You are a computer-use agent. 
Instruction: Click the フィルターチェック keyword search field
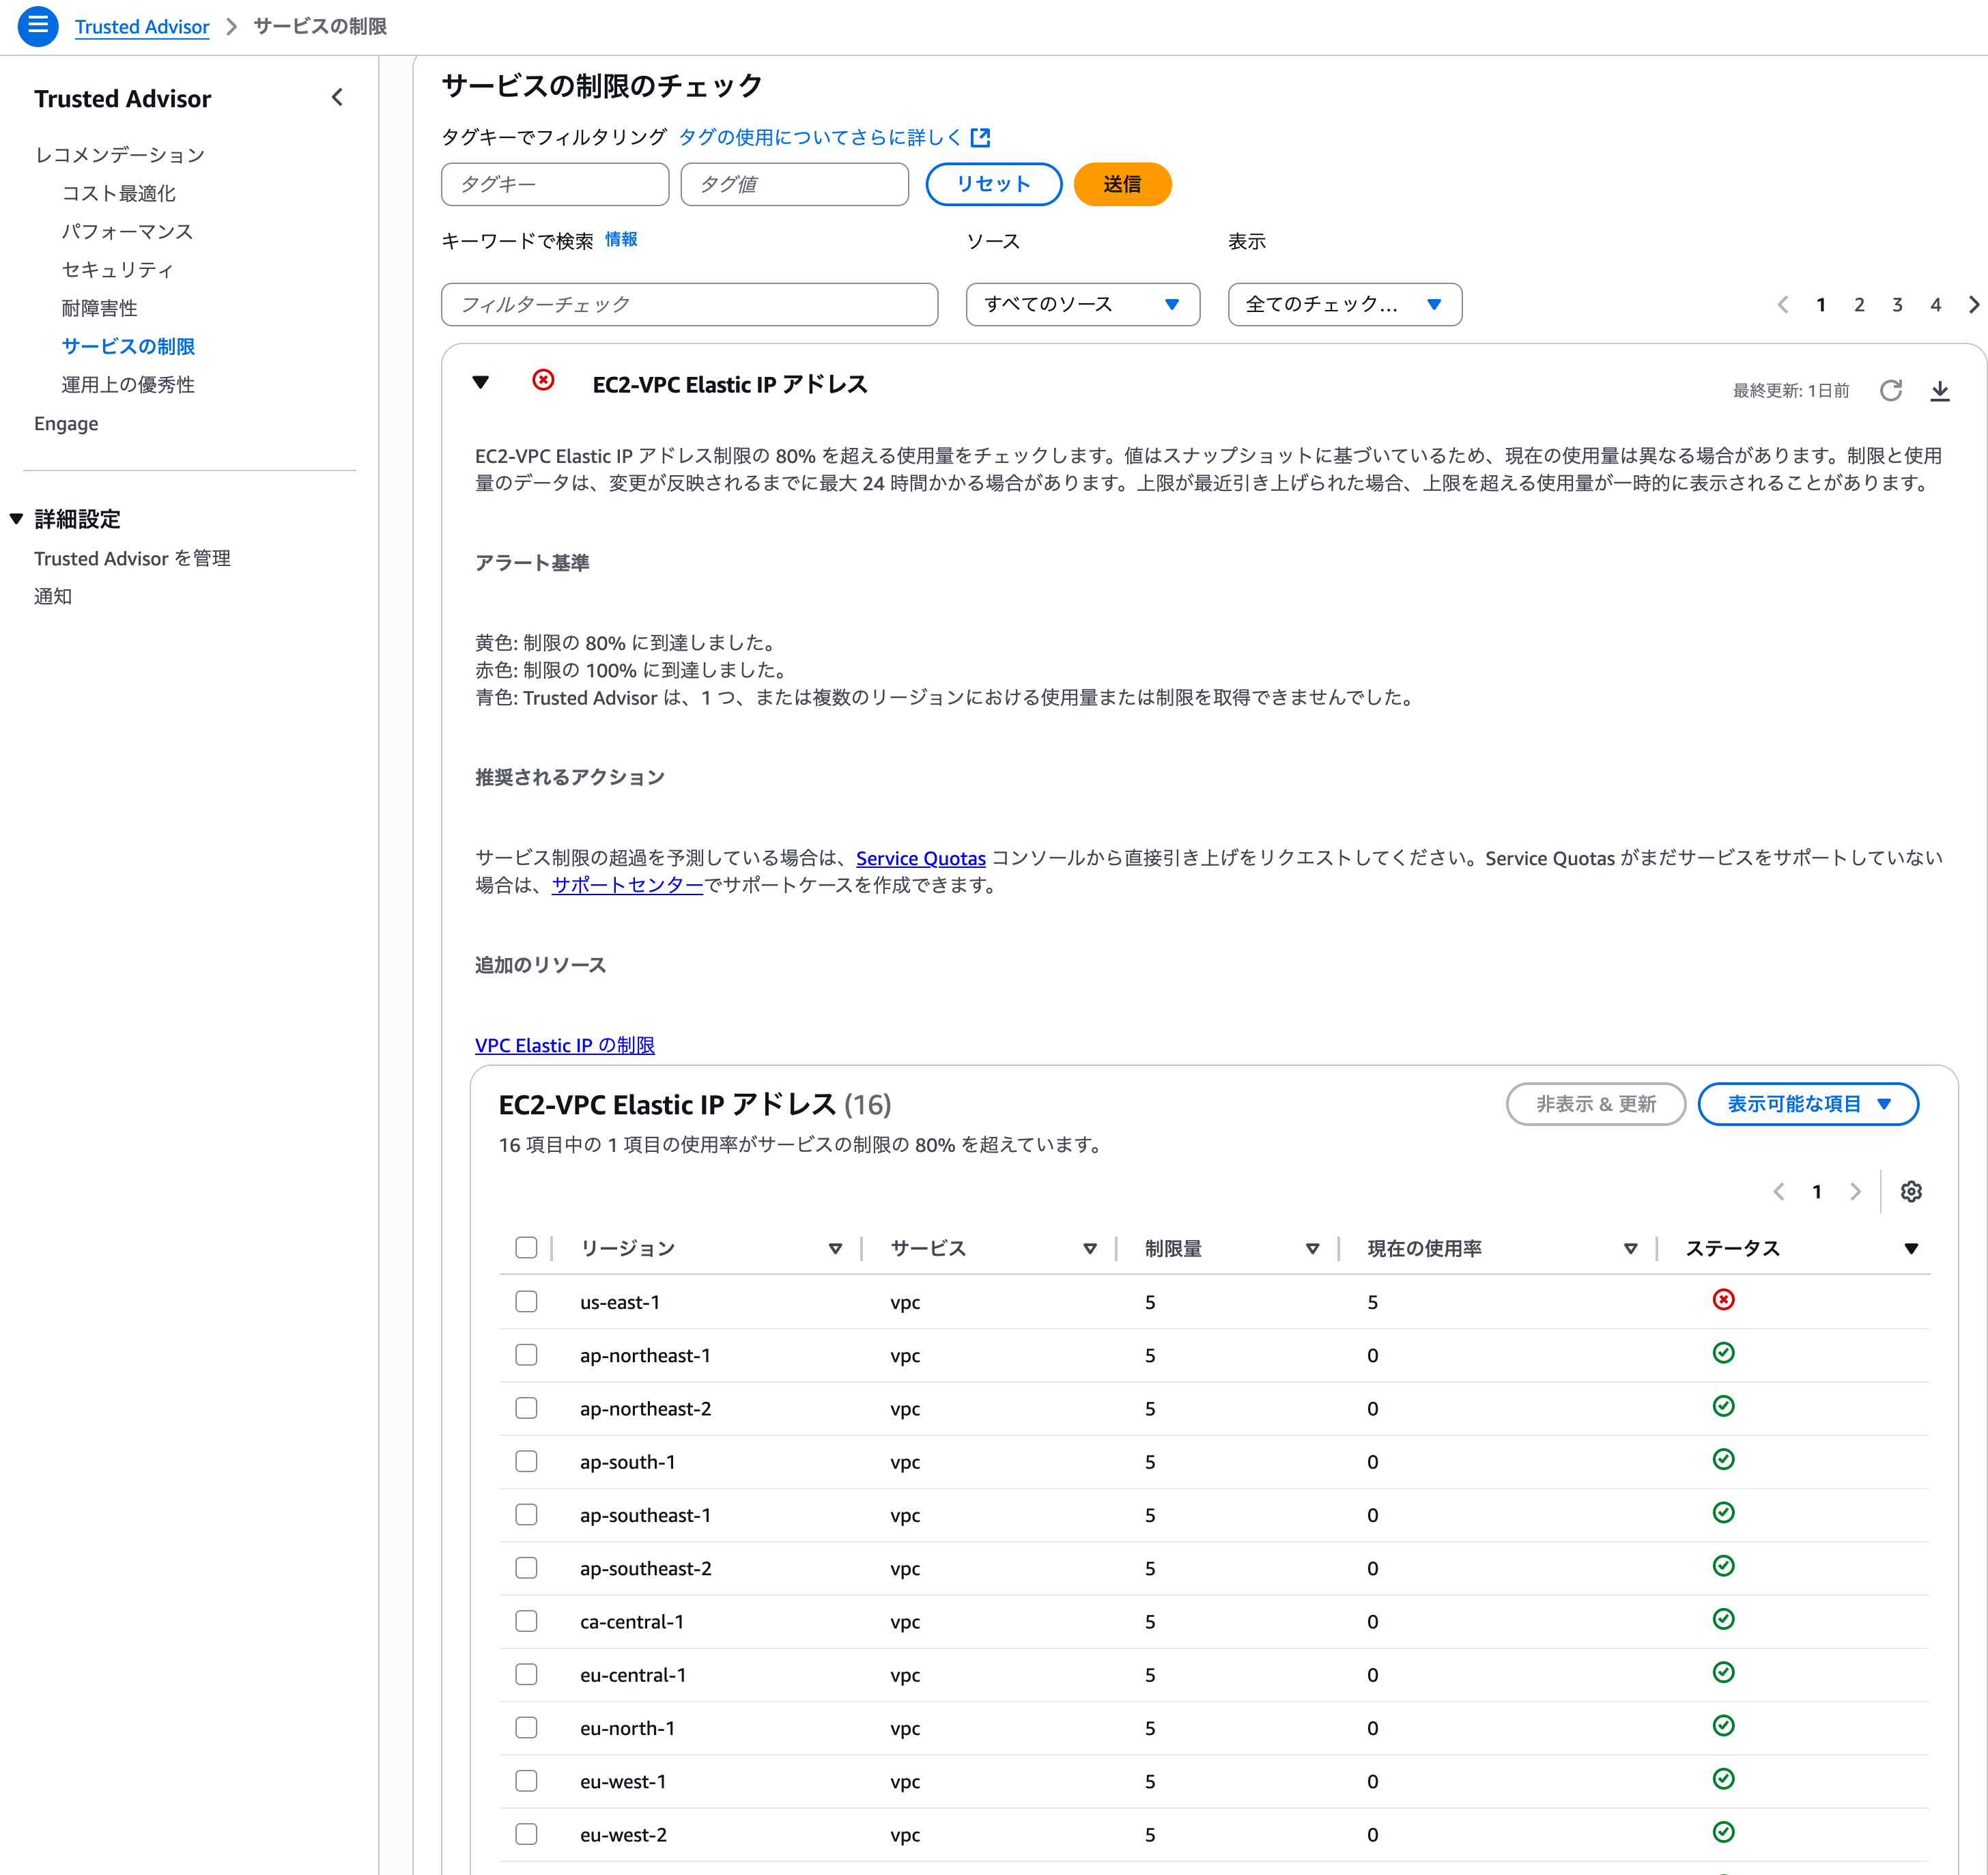[x=689, y=304]
